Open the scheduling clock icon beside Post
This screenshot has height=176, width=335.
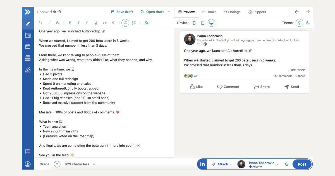click(x=287, y=164)
